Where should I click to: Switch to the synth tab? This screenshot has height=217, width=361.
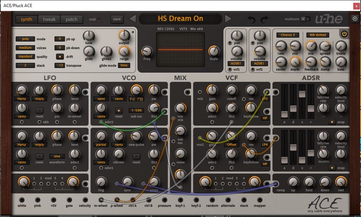click(26, 19)
